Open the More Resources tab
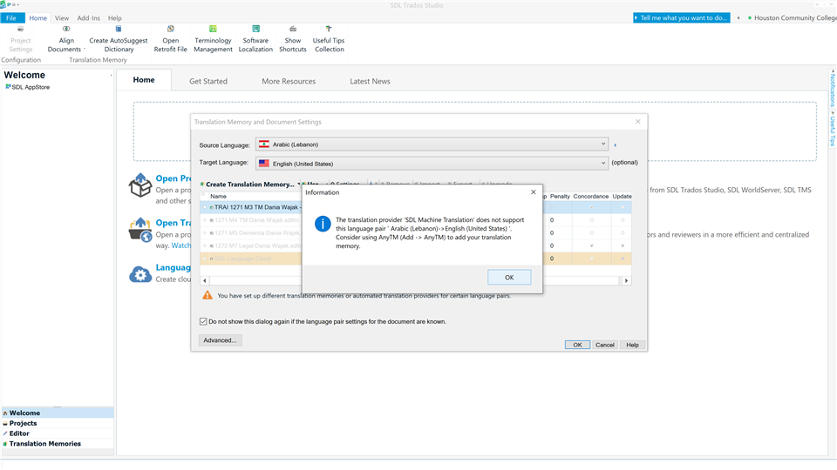This screenshot has width=837, height=470. (x=289, y=81)
